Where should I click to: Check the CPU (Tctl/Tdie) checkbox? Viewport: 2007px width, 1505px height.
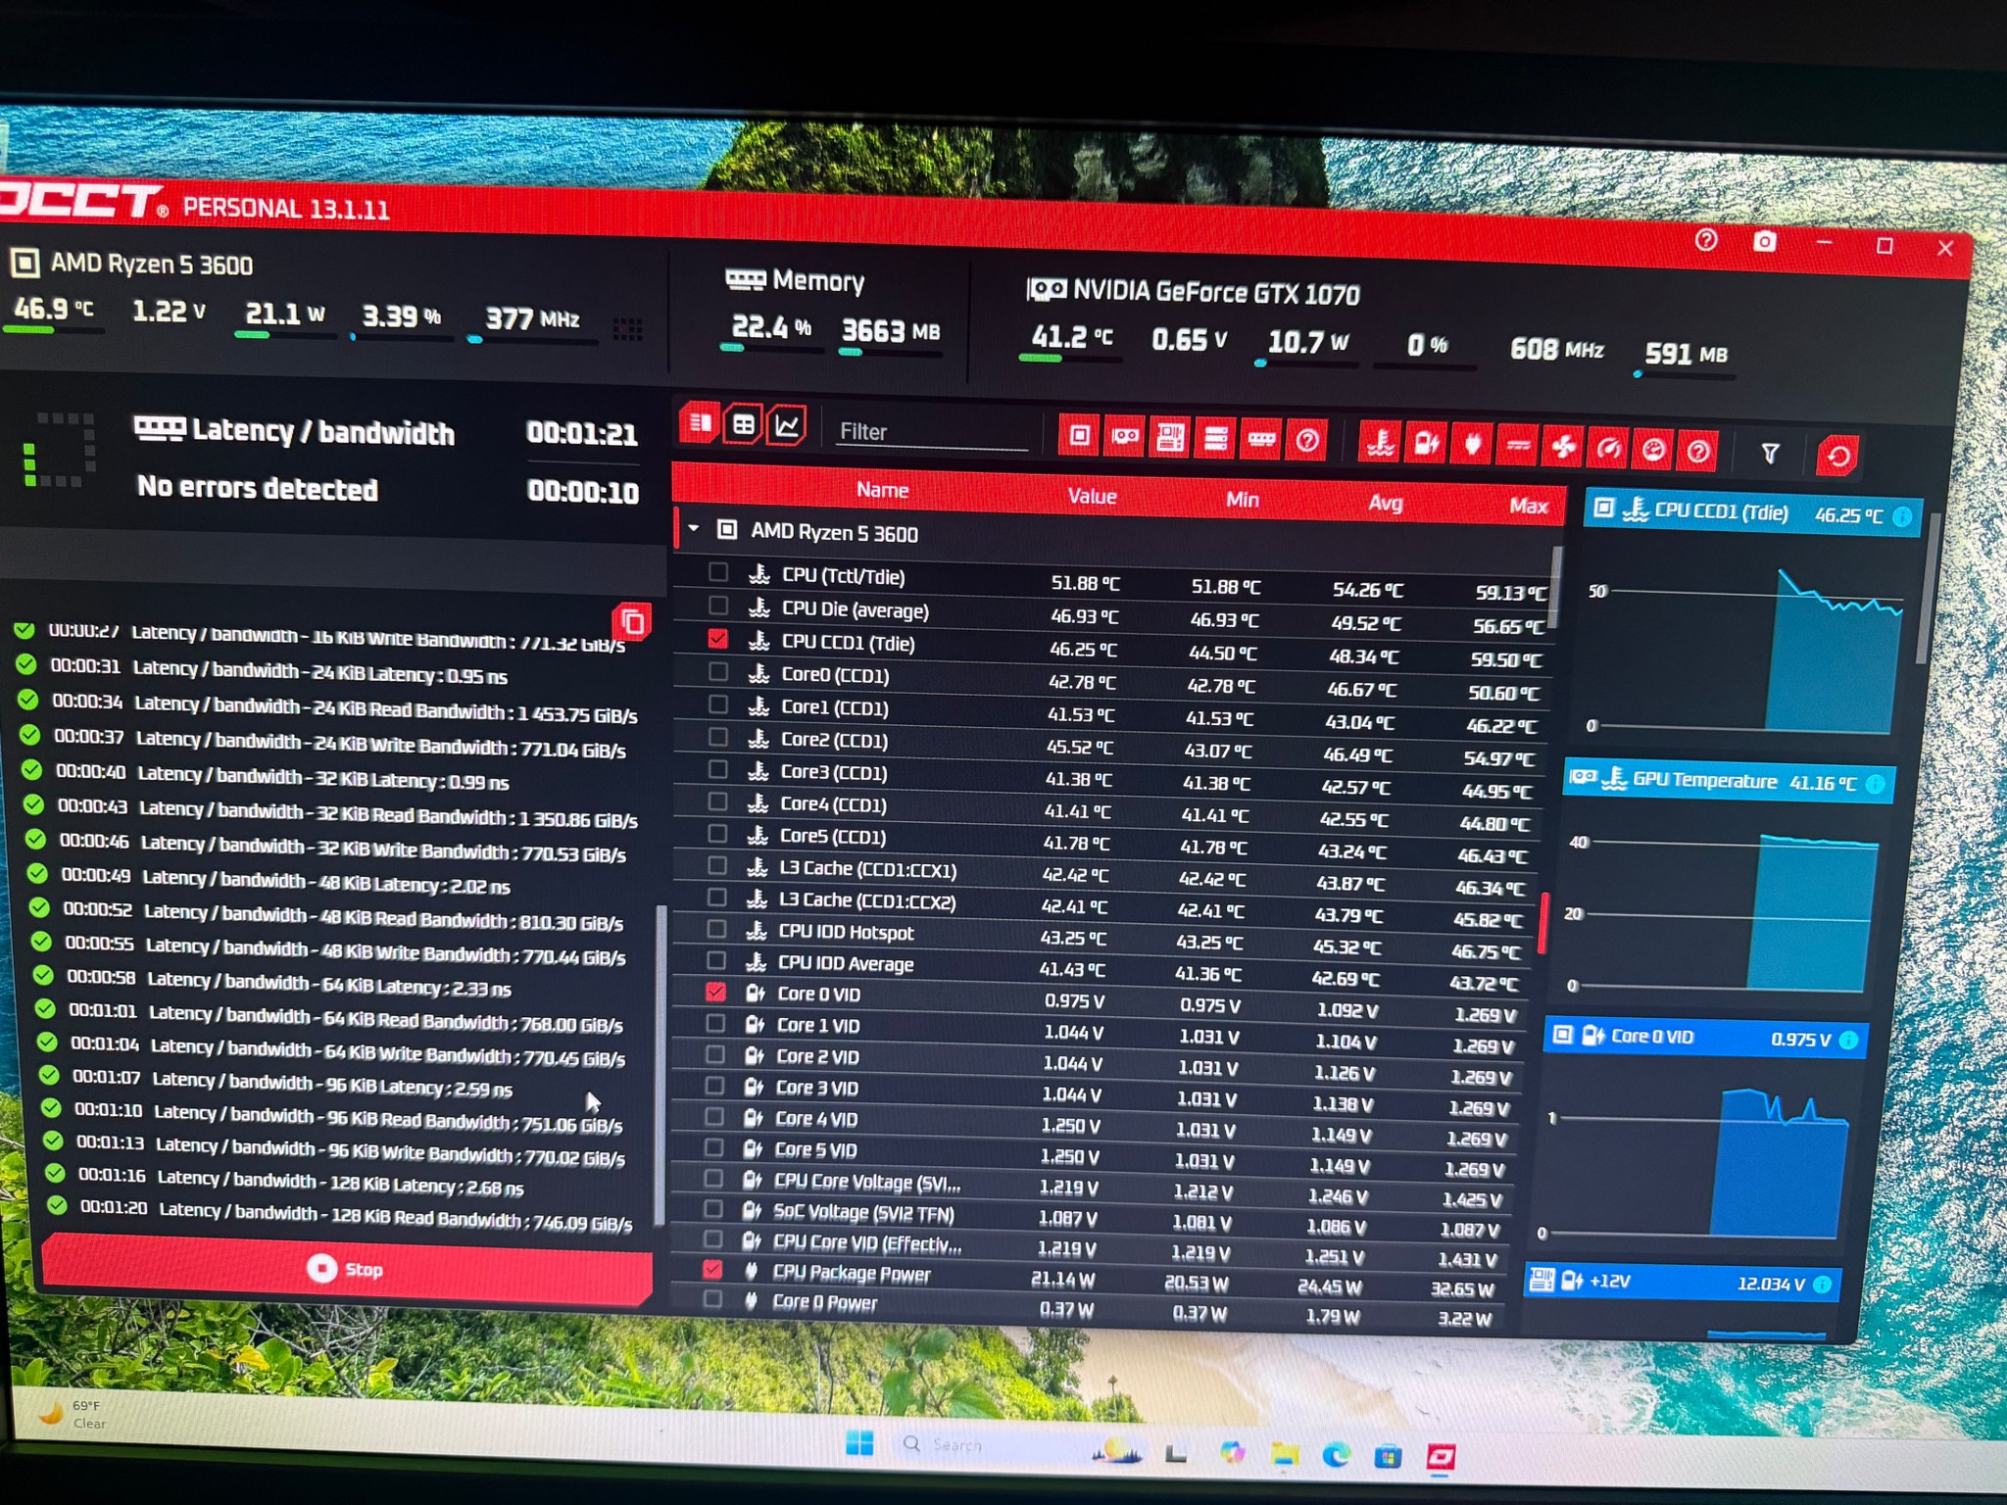point(718,571)
